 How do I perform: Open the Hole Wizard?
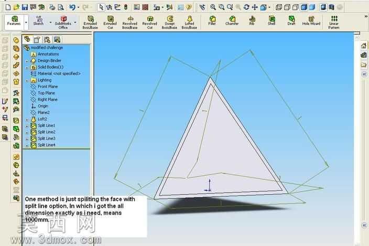pos(311,20)
